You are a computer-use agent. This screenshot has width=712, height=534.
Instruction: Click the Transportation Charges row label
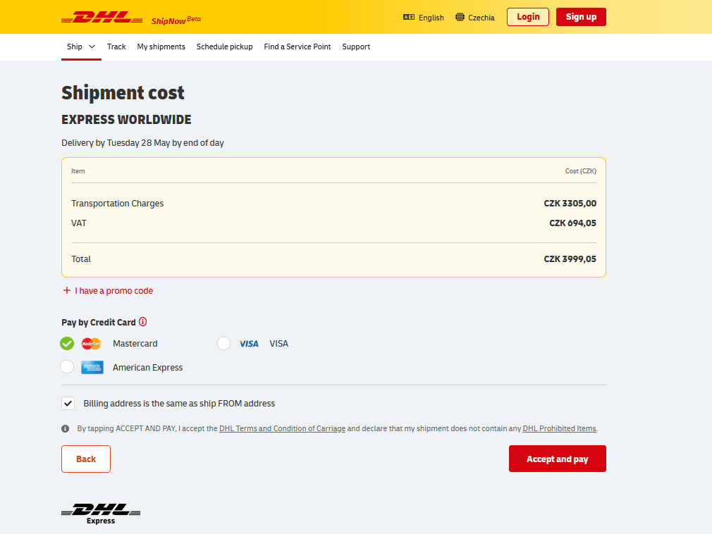118,204
